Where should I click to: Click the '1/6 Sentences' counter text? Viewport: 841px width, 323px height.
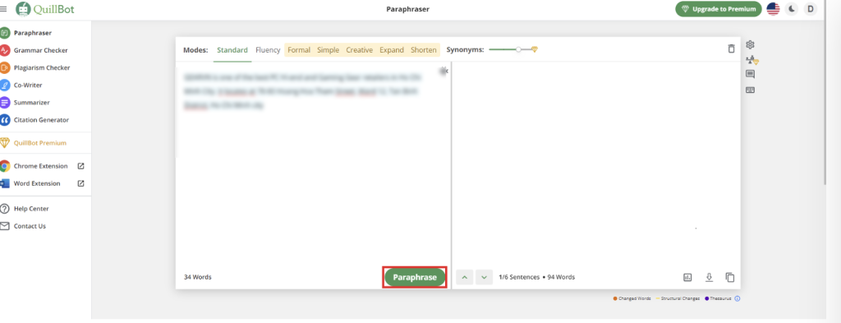pos(519,278)
